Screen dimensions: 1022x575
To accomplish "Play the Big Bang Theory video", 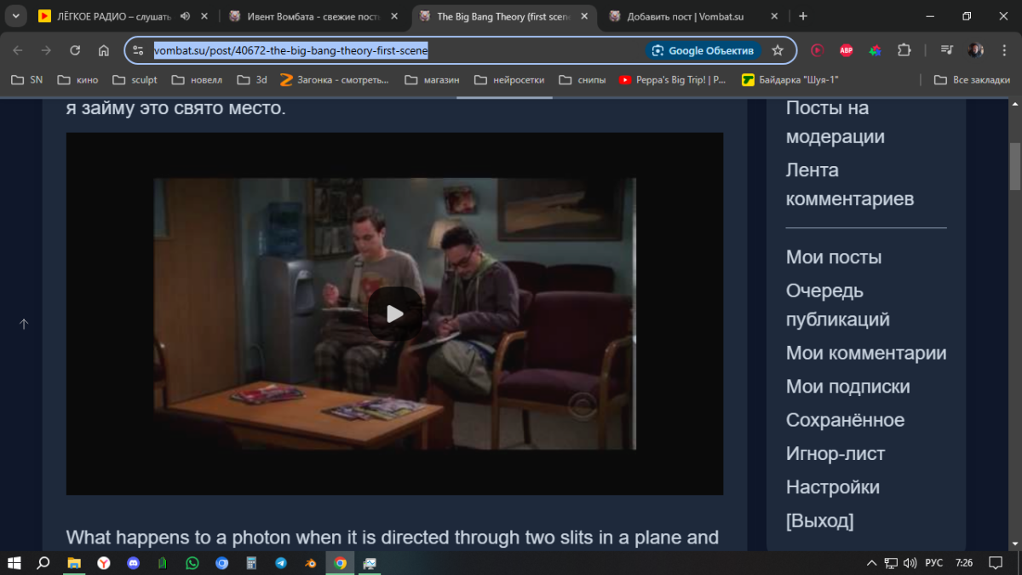I will pyautogui.click(x=394, y=313).
